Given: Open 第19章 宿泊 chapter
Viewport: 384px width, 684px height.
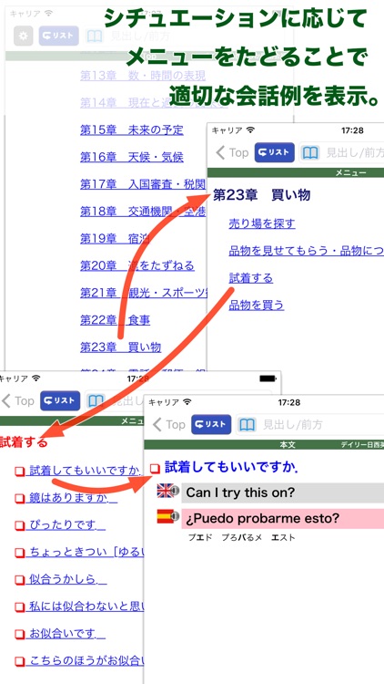Looking at the screenshot, I should tap(115, 239).
